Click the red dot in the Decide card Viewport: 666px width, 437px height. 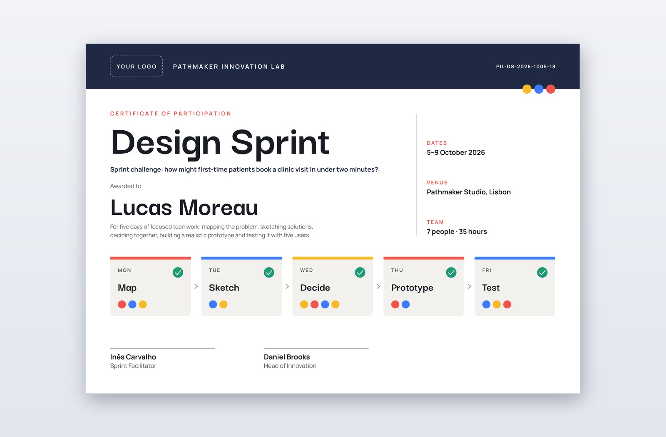tap(315, 305)
